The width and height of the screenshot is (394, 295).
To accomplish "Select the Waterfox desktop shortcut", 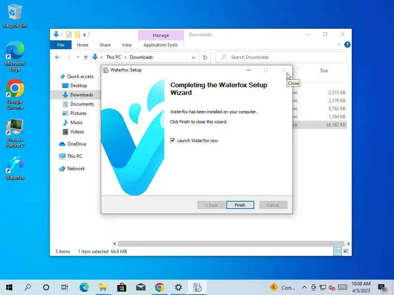I will coord(15,167).
